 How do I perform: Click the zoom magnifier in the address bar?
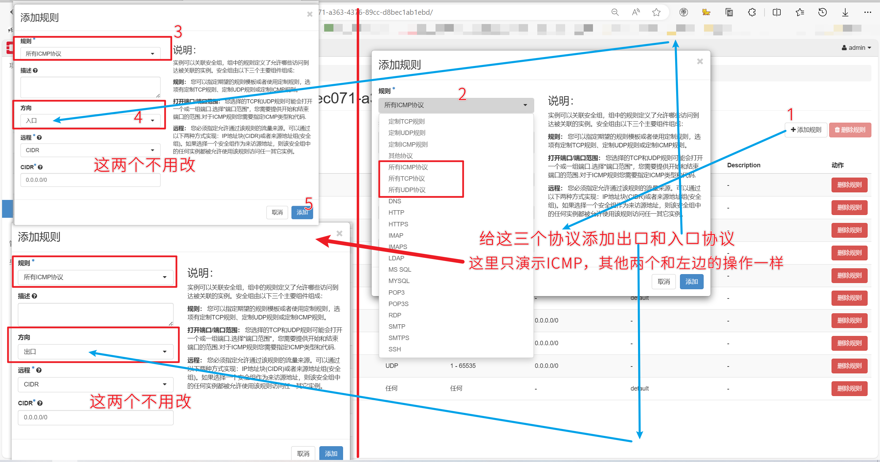[x=615, y=12]
